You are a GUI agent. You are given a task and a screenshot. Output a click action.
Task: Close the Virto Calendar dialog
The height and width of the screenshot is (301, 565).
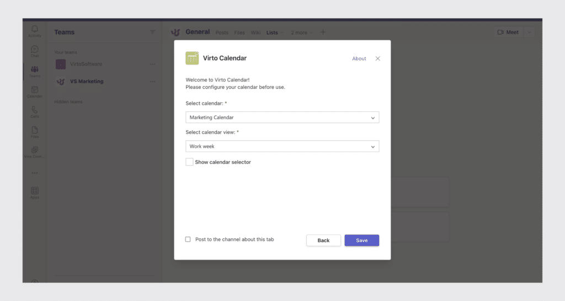tap(377, 58)
